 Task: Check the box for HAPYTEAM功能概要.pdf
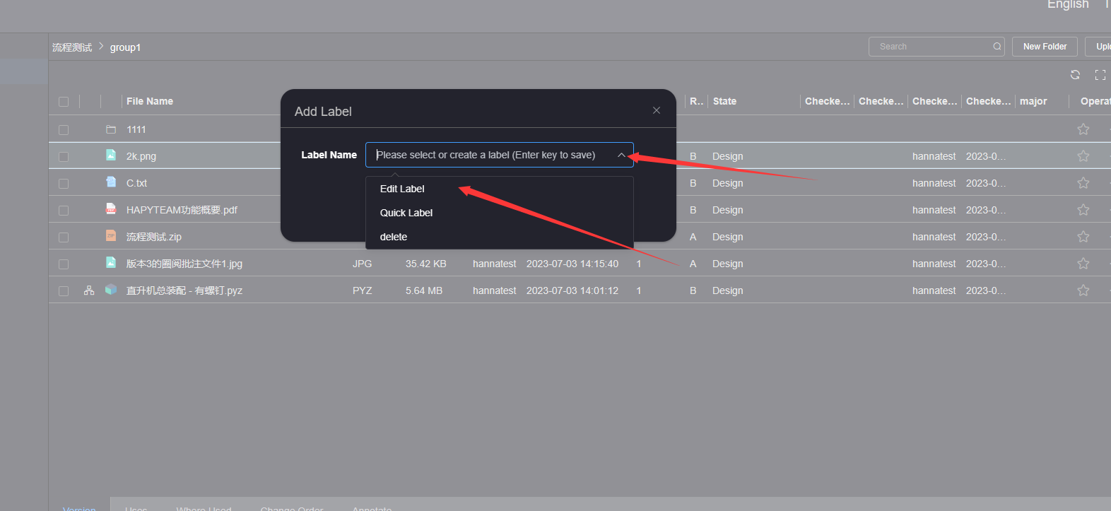[64, 211]
